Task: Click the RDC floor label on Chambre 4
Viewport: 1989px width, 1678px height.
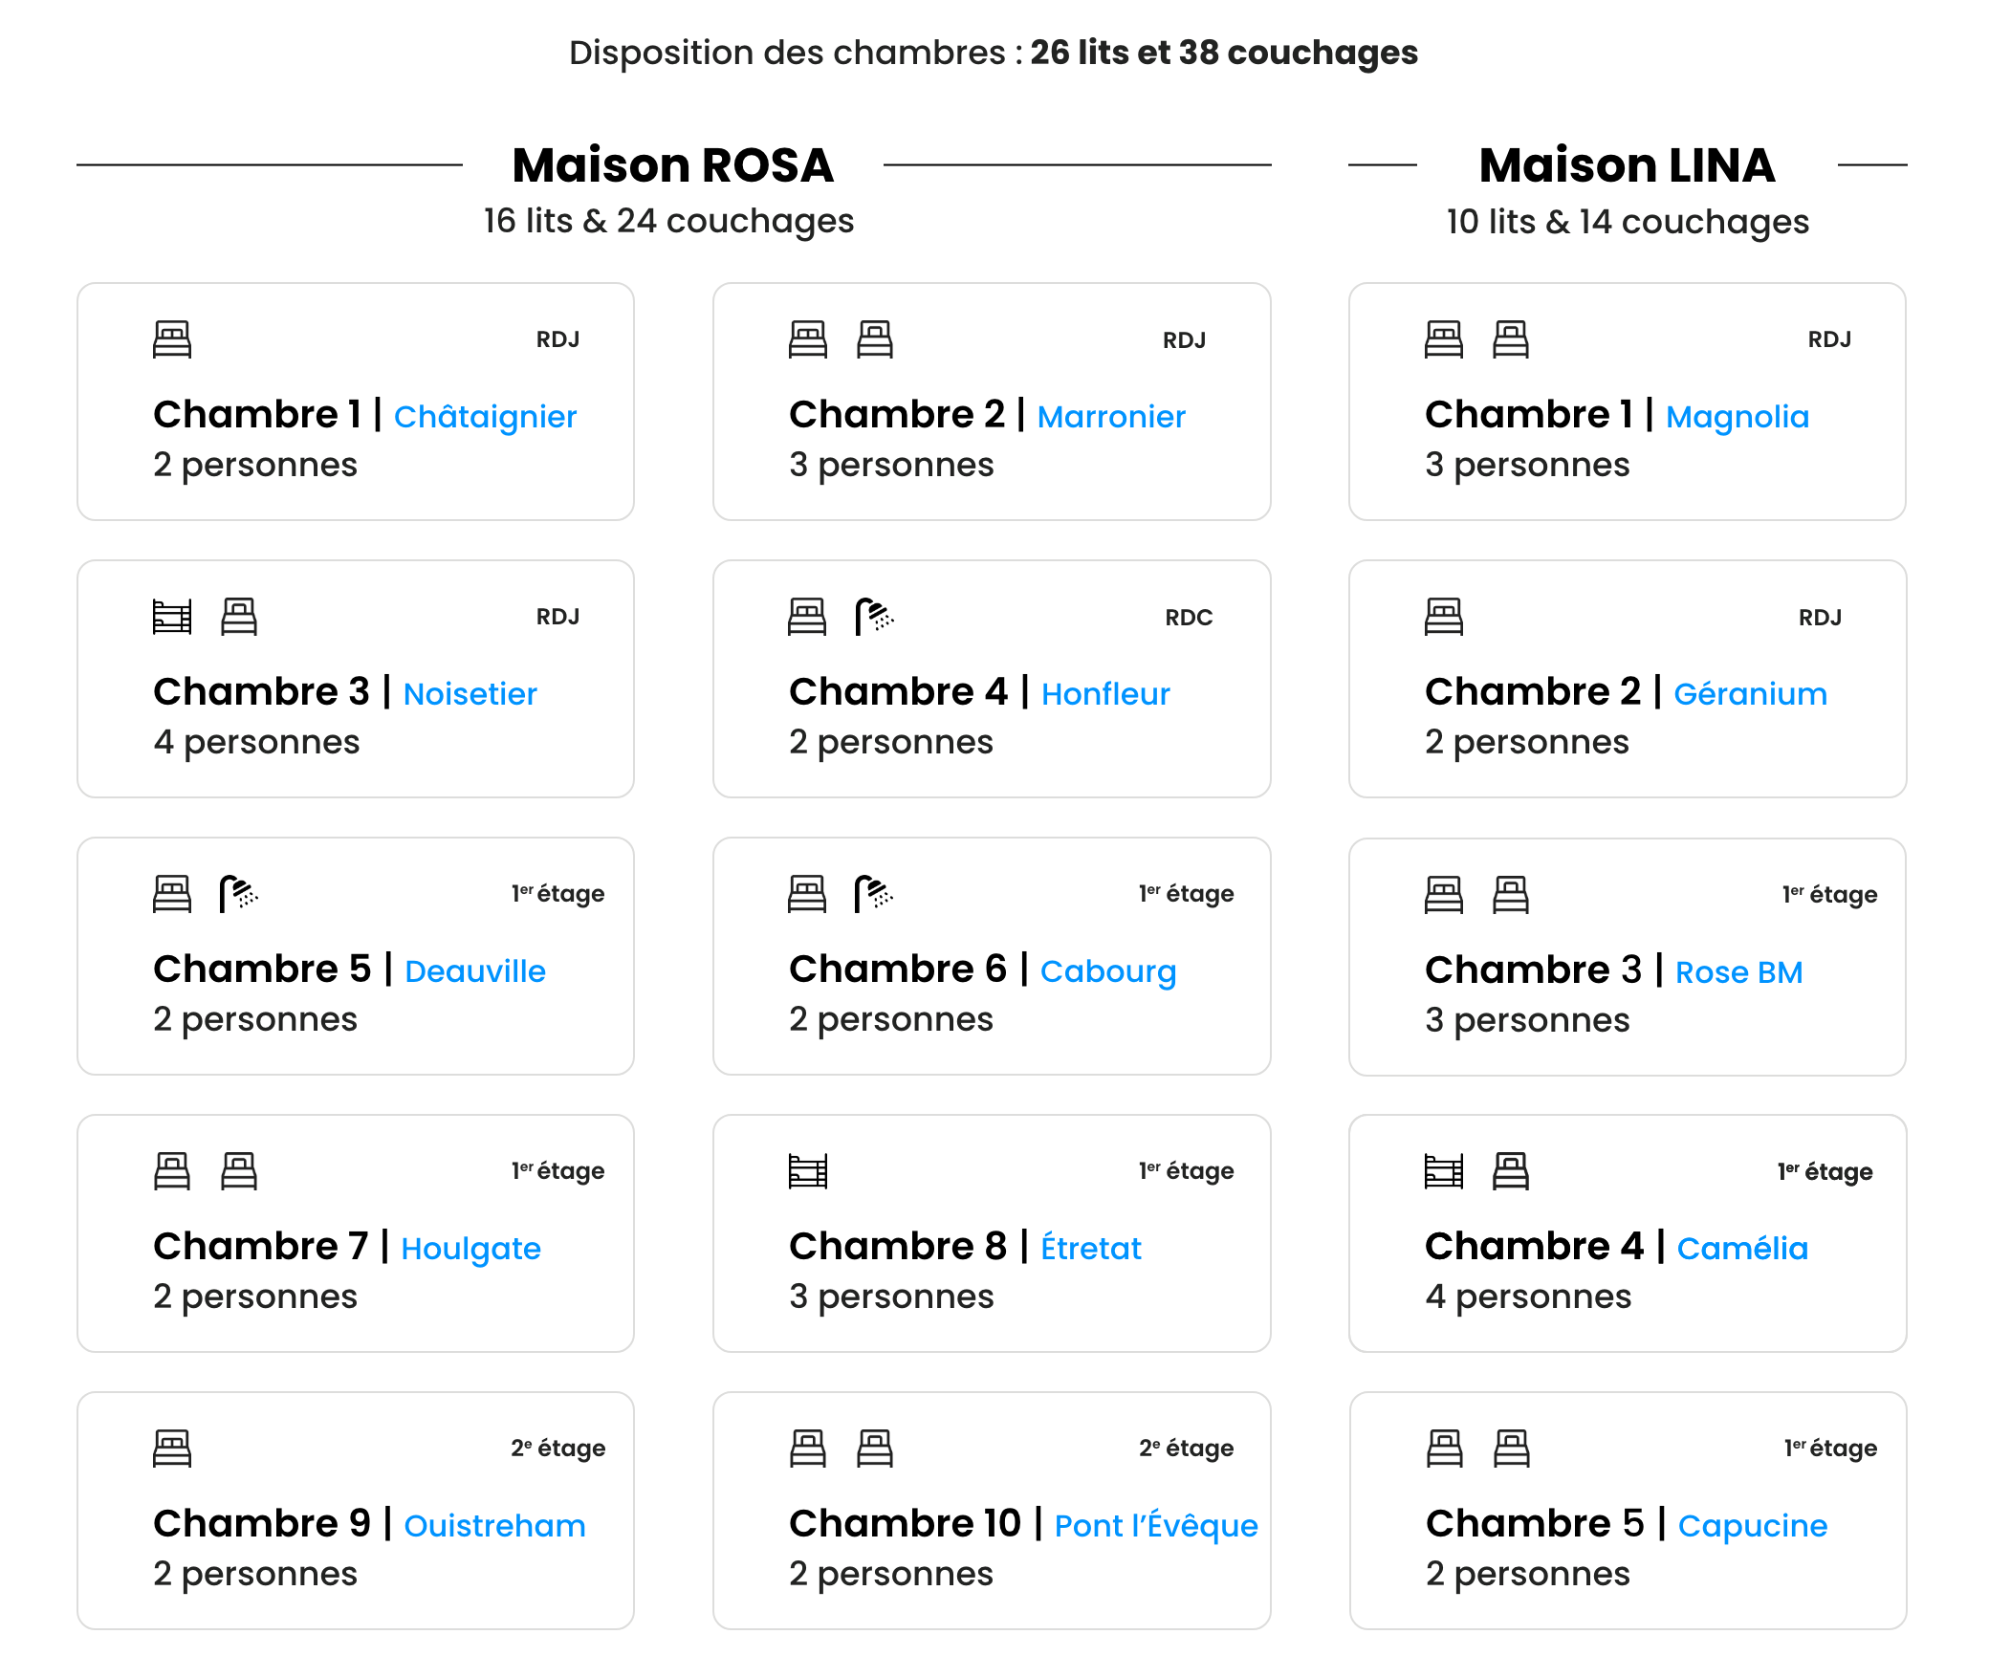Action: [1189, 618]
